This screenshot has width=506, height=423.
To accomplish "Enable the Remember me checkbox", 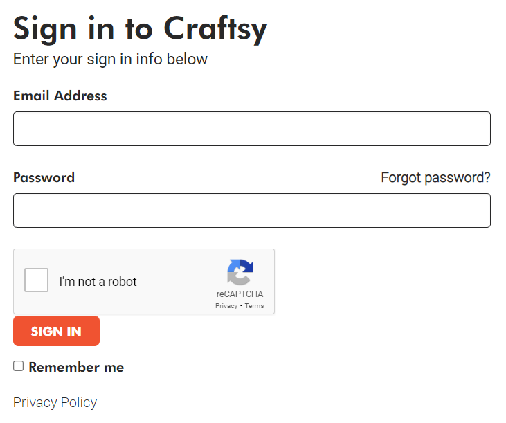I will 19,366.
